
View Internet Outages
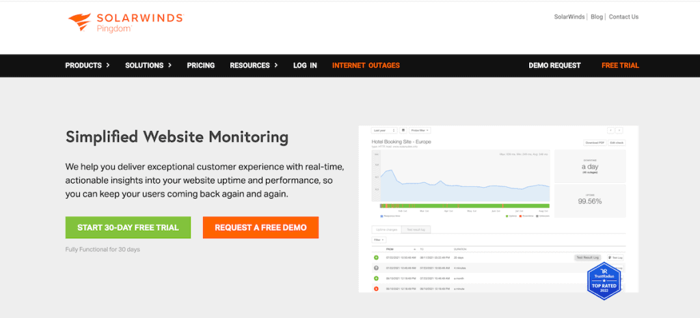(x=366, y=66)
